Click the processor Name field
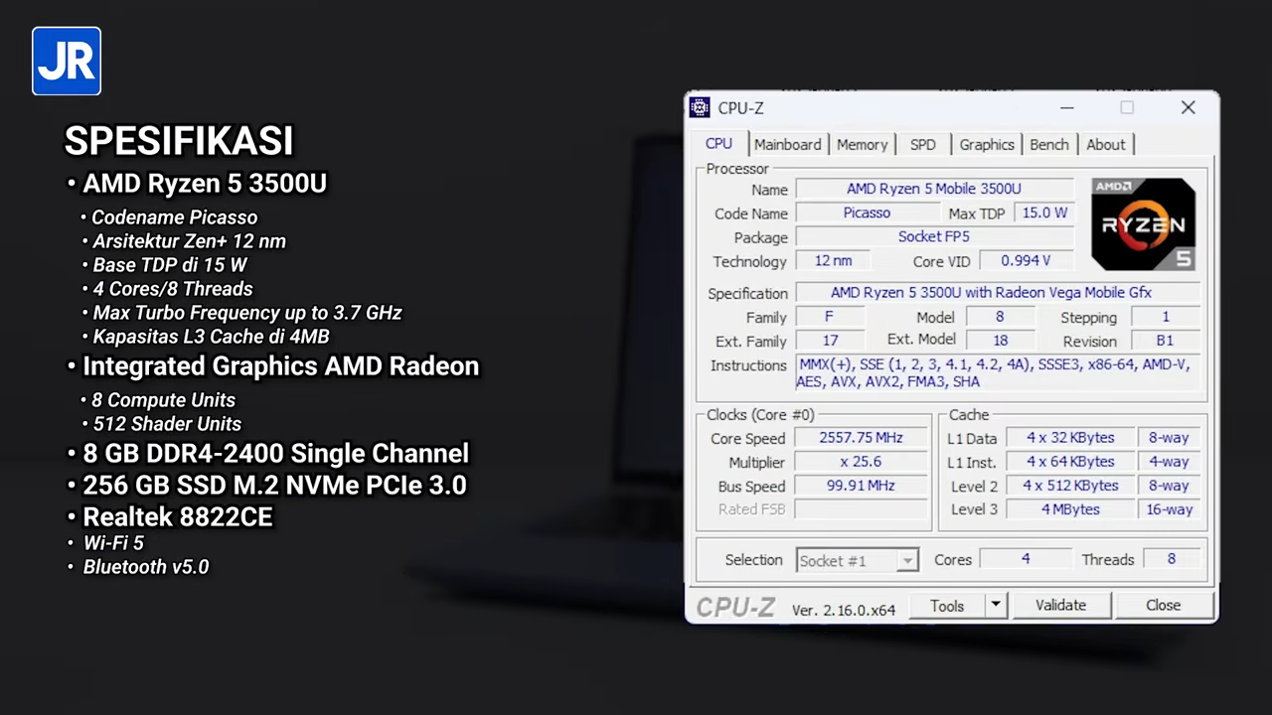 click(933, 189)
